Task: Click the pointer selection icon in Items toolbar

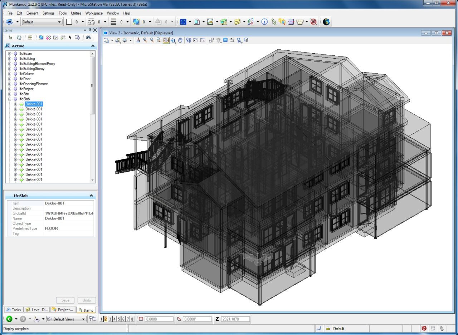Action: 70,37
